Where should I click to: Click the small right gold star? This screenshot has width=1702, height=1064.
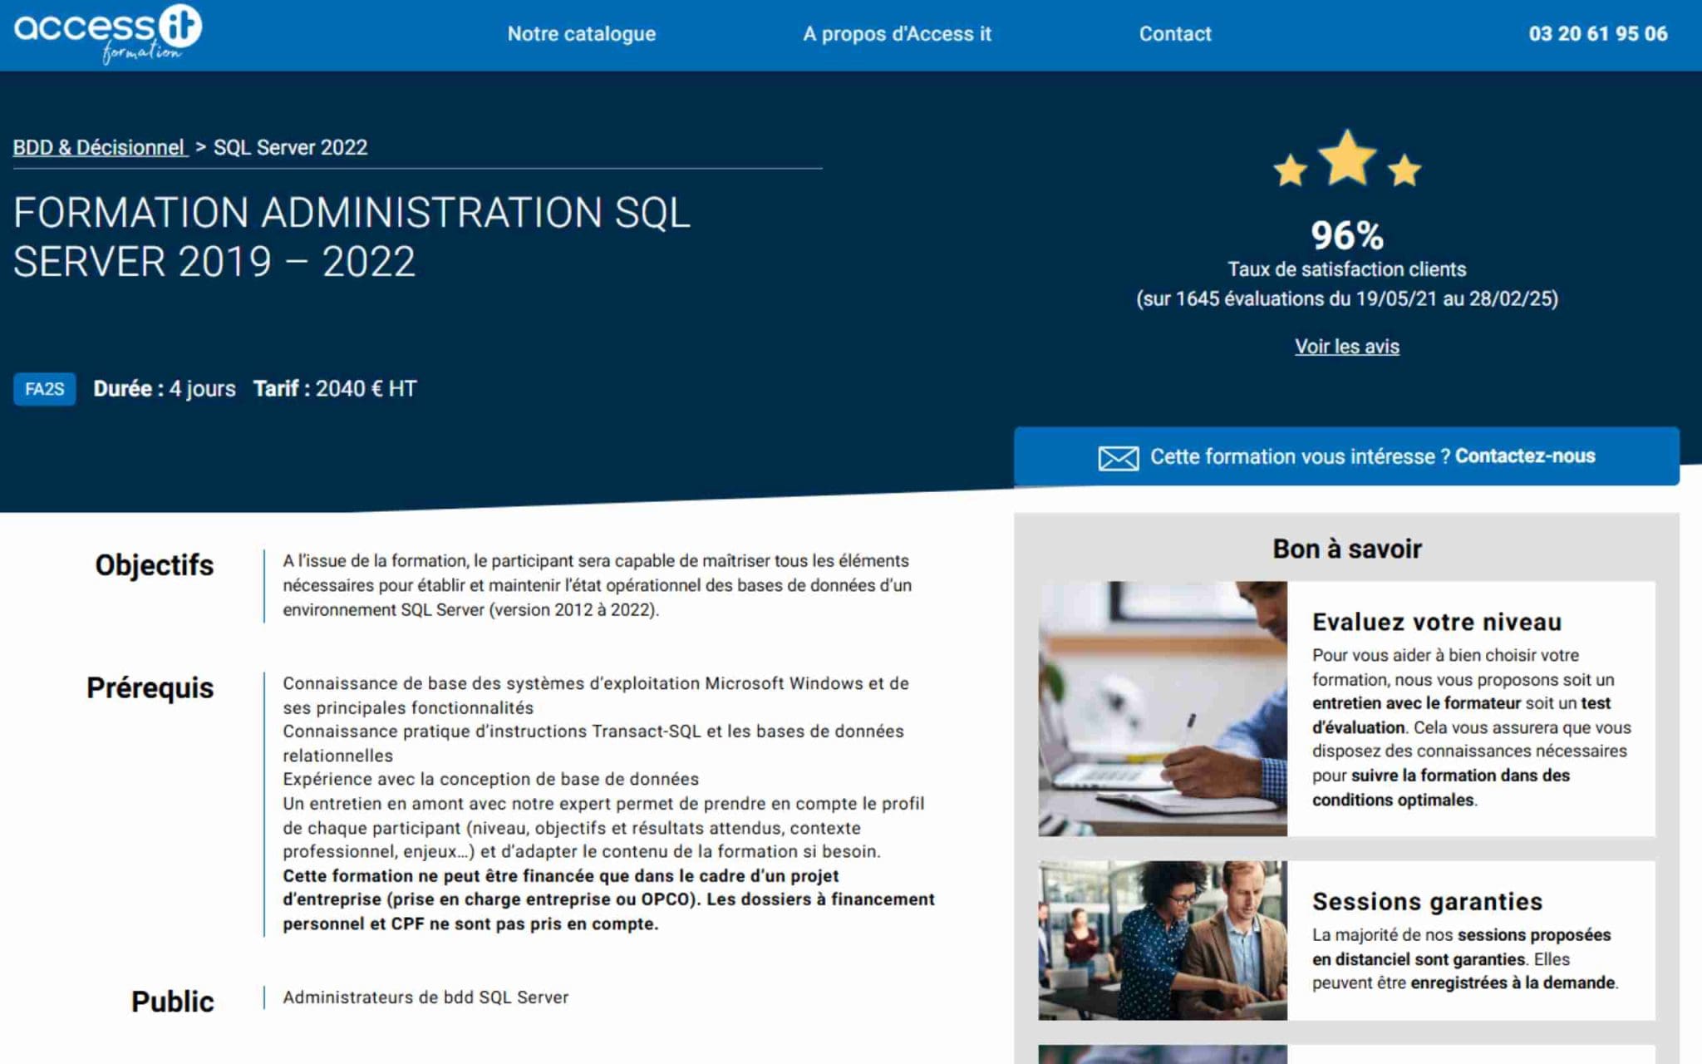[1404, 170]
